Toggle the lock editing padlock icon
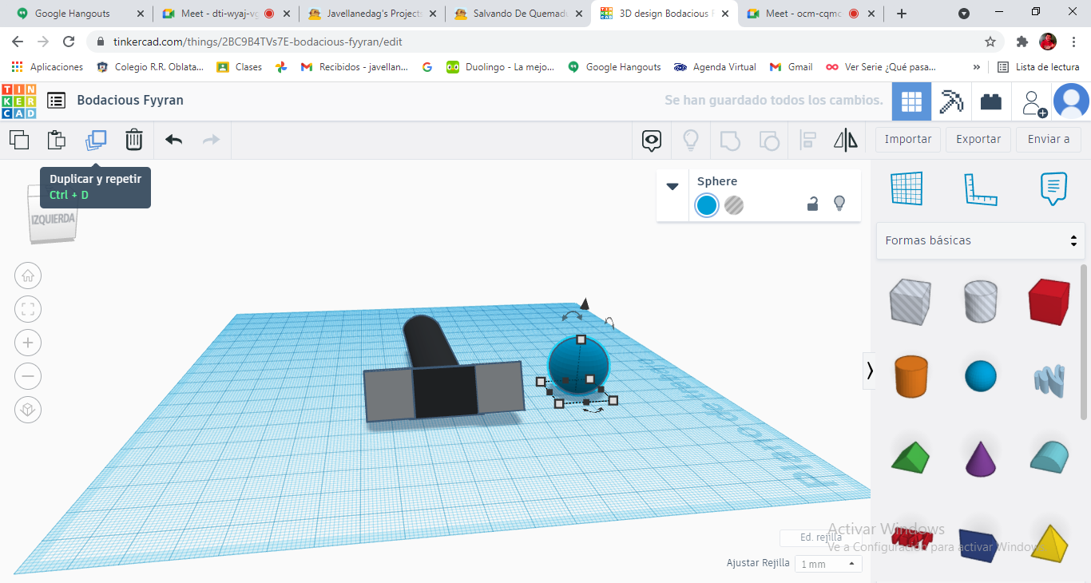Viewport: 1091px width, 583px height. pyautogui.click(x=812, y=204)
